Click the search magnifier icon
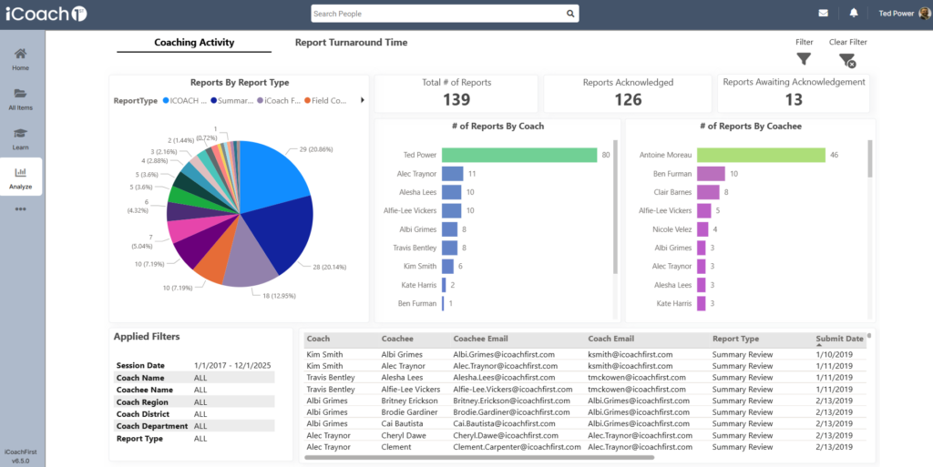This screenshot has height=467, width=933. pyautogui.click(x=570, y=14)
